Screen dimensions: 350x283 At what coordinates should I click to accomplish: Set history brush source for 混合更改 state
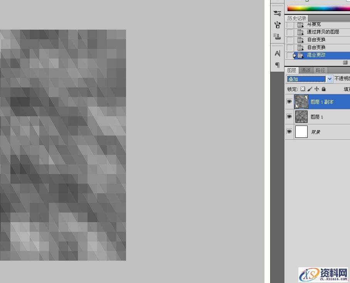[289, 55]
